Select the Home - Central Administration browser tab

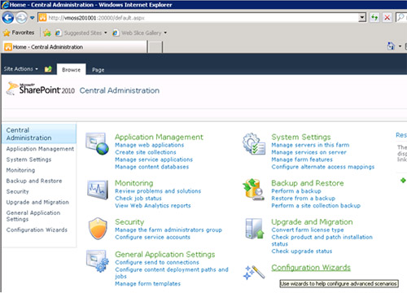click(x=75, y=47)
